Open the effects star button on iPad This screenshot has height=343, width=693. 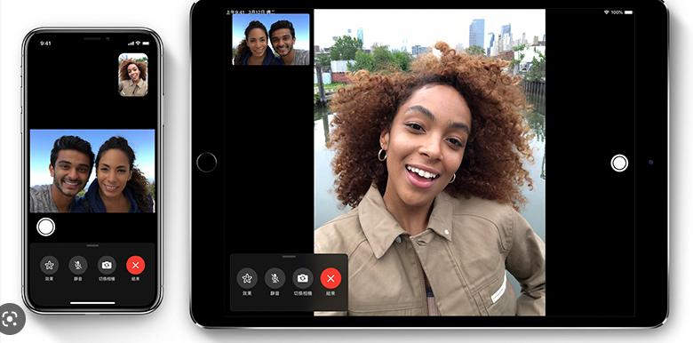(x=247, y=278)
